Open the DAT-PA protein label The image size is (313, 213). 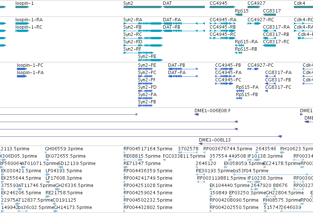[x=177, y=73]
